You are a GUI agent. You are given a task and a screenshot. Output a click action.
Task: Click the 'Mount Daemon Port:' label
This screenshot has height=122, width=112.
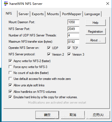click(x=22, y=22)
